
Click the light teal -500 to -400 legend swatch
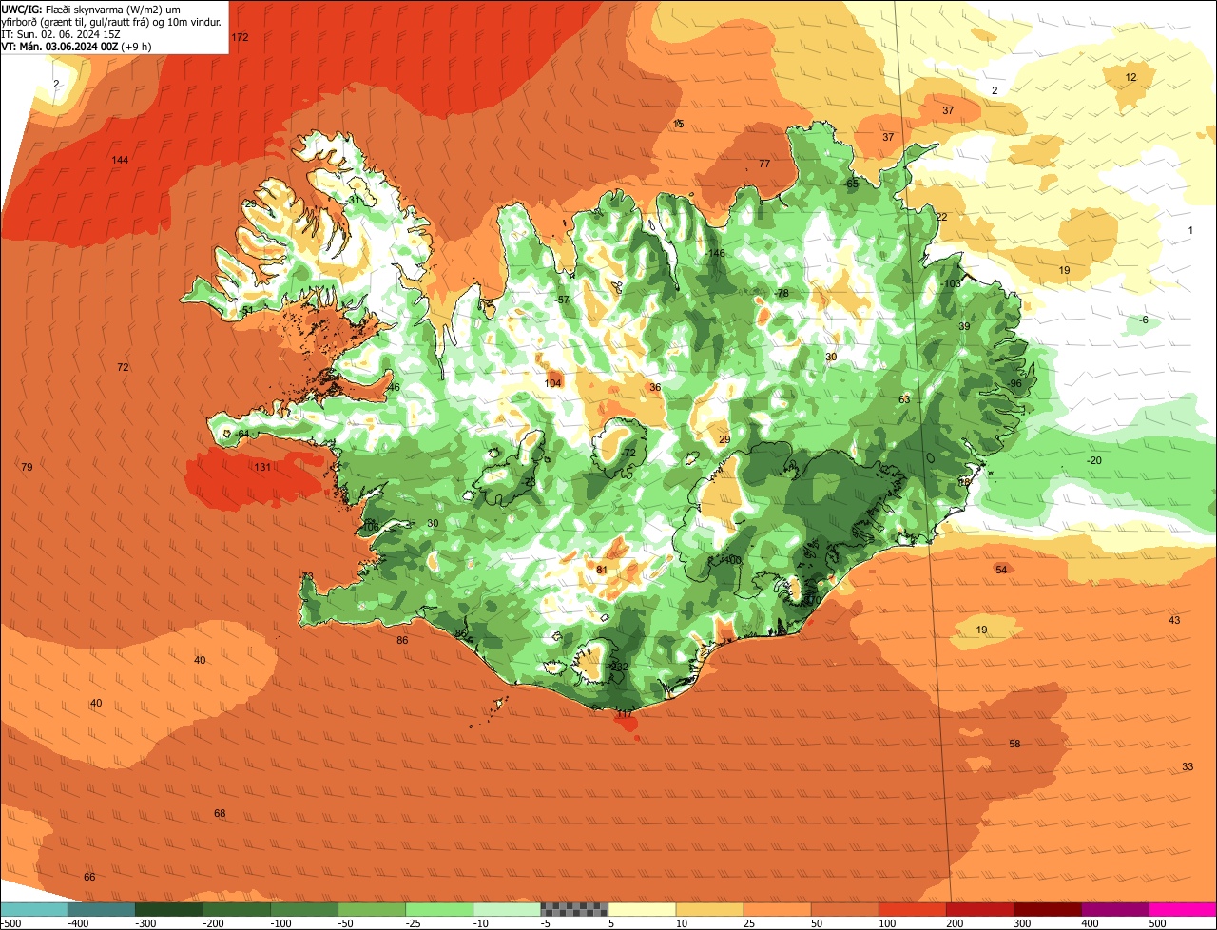coord(34,909)
